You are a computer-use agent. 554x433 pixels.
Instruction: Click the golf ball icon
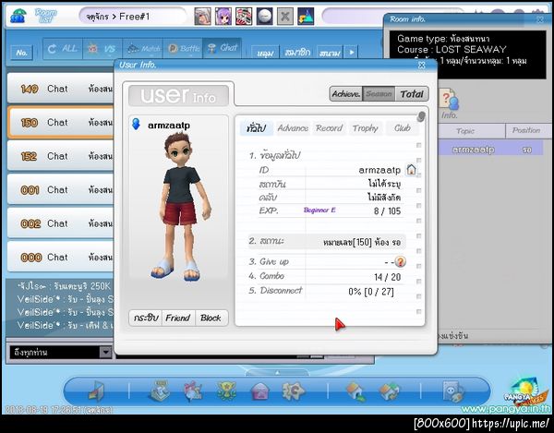pos(264,17)
